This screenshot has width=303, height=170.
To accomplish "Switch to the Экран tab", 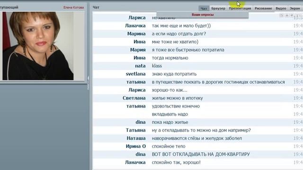I will click(294, 8).
